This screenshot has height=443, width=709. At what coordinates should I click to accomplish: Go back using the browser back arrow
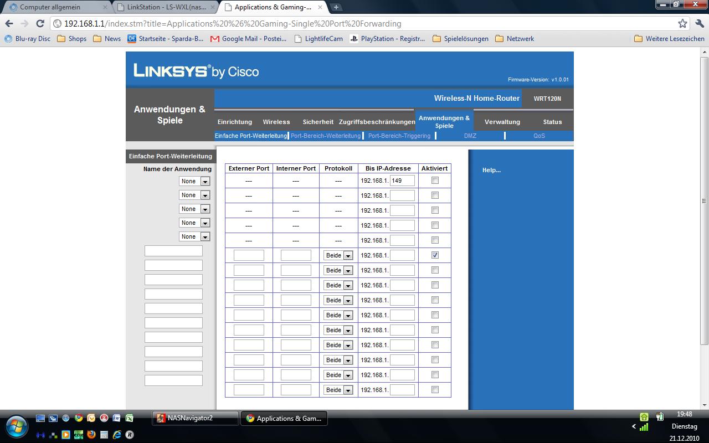pyautogui.click(x=9, y=24)
